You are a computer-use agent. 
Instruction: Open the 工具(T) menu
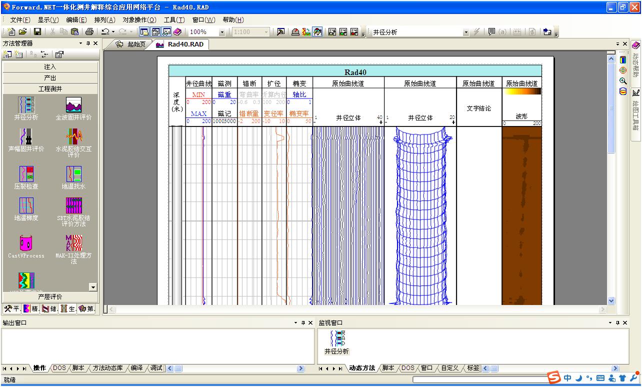click(174, 19)
